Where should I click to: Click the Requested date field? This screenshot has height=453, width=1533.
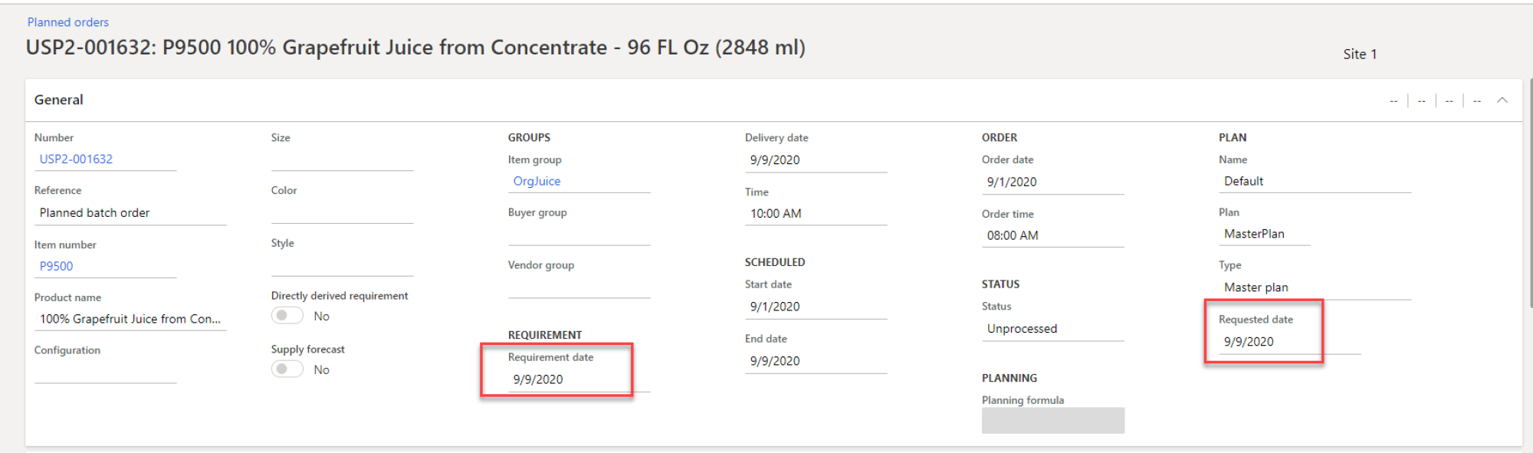point(1290,342)
